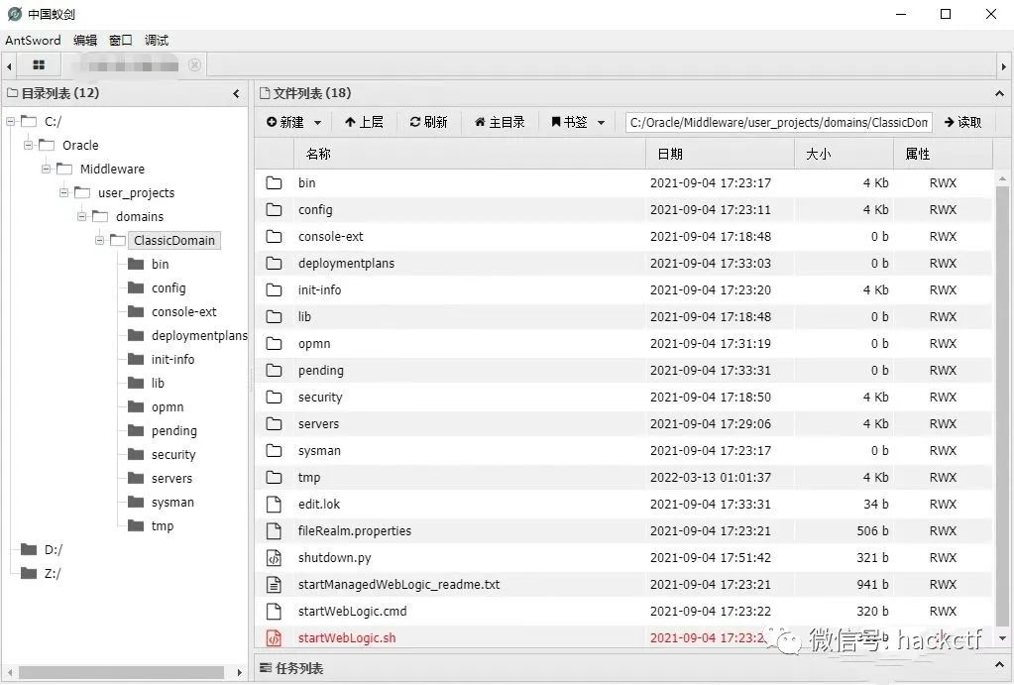Click the startWebLogic.cmd file icon

[275, 612]
